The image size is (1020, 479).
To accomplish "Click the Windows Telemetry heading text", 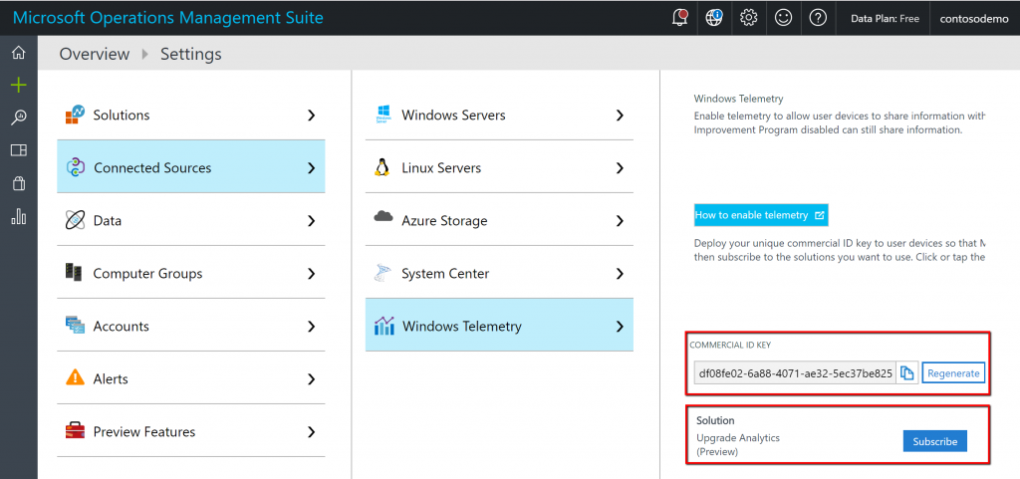I will pos(738,99).
